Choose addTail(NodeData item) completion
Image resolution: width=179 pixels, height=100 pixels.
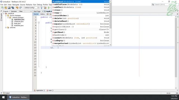point(81,7)
